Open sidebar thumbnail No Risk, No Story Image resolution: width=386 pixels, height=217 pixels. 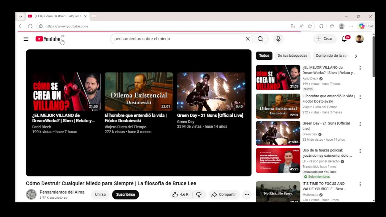[x=278, y=192]
